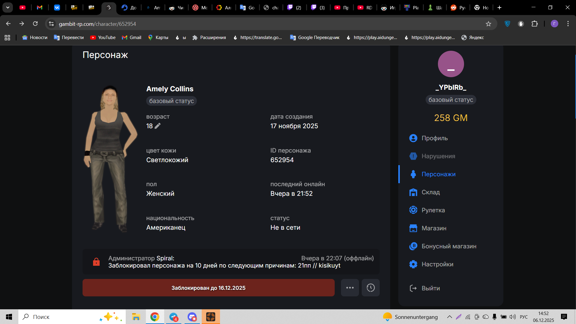The width and height of the screenshot is (576, 324).
Task: Click the _YPbIRb_ purple avatar
Action: click(x=451, y=64)
